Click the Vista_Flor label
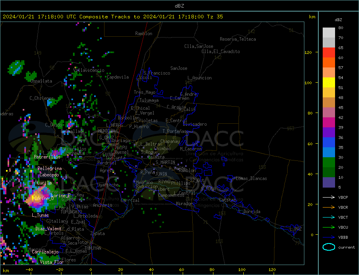 52,262
